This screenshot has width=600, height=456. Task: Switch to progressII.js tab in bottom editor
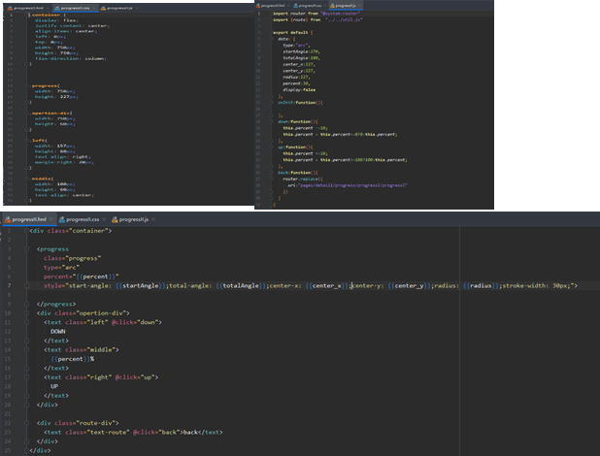(x=134, y=219)
